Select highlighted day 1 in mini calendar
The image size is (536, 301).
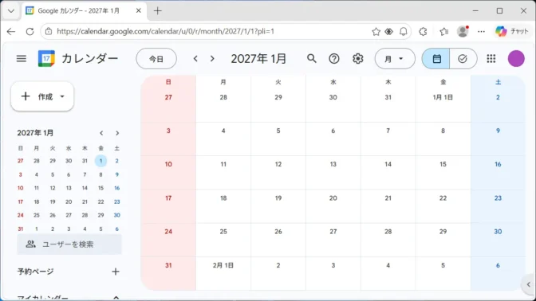(100, 161)
